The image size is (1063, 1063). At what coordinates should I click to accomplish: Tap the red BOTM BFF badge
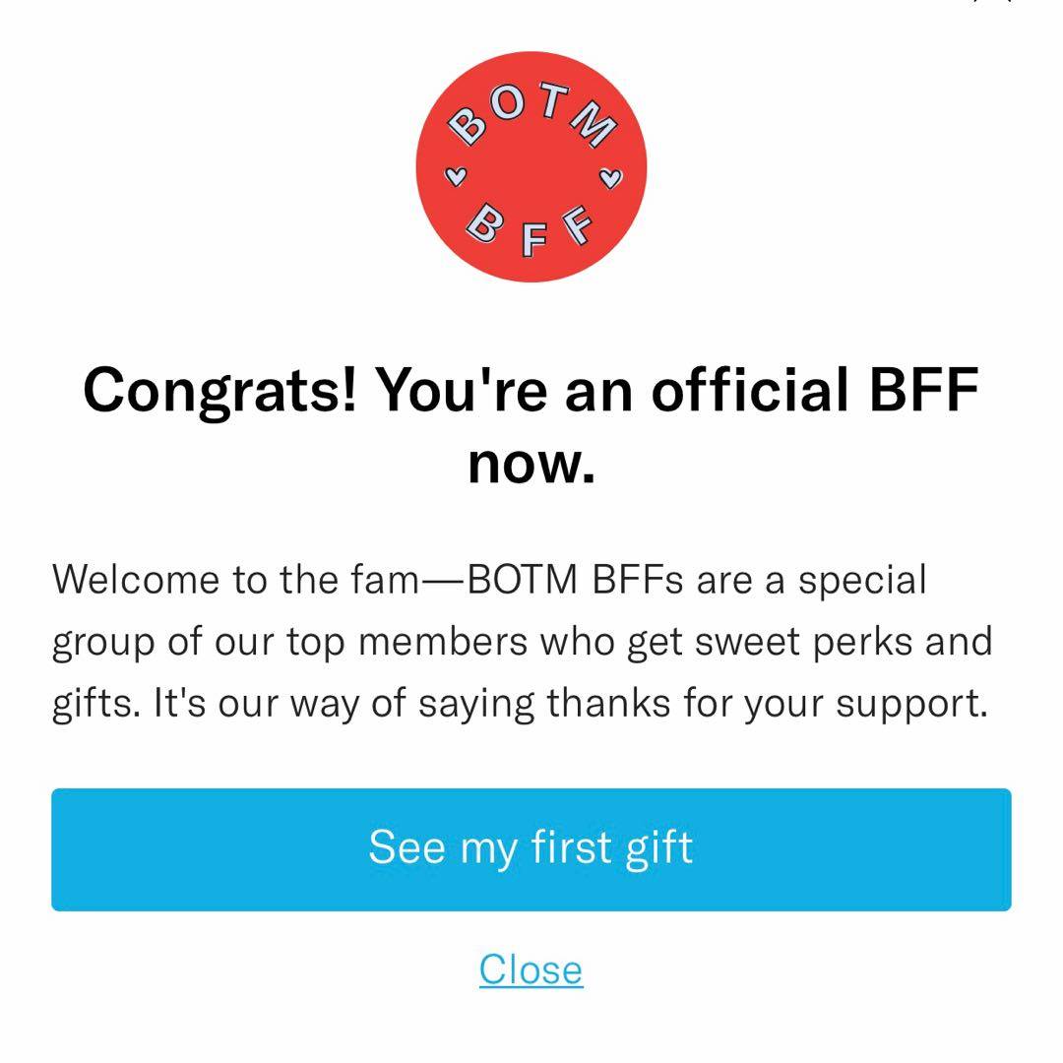tap(531, 167)
